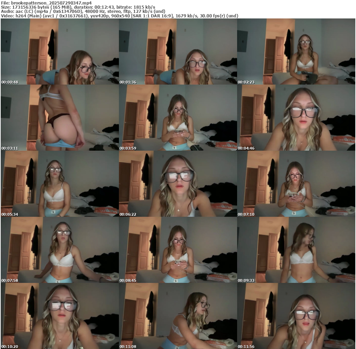Screen dimensions: 356x349
Task: Open the frame stamped 00:08:45
Action: (x=178, y=250)
